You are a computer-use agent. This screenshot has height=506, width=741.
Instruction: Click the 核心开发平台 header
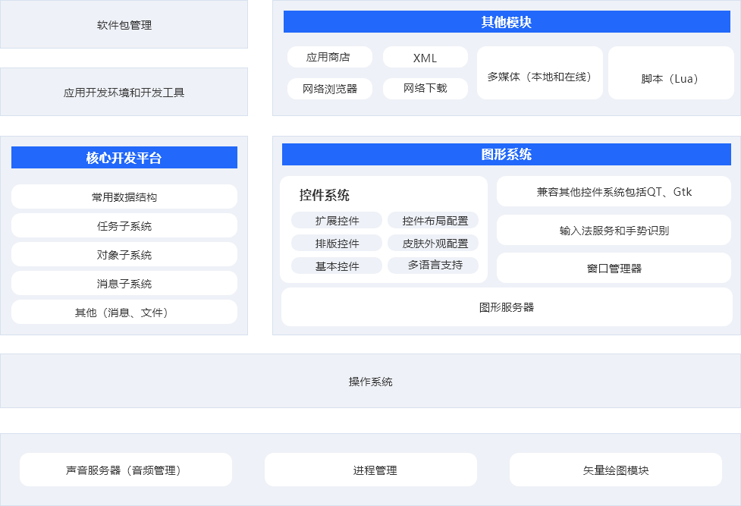pos(124,158)
